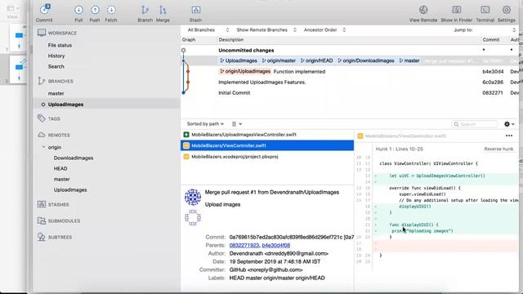Select the Function implemented commit

point(349,71)
